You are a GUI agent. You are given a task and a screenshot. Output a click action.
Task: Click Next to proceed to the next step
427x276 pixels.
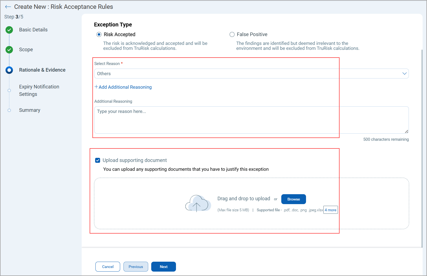(x=163, y=267)
